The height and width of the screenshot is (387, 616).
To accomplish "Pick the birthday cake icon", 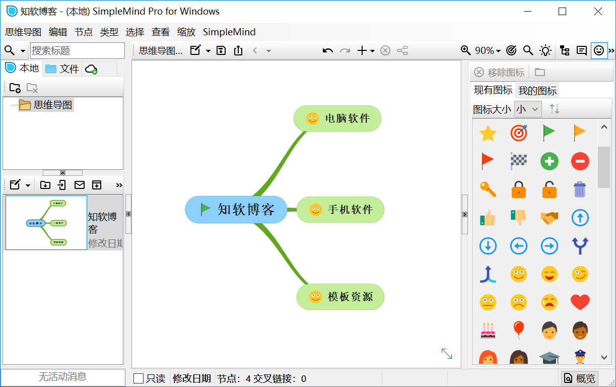I will [488, 331].
